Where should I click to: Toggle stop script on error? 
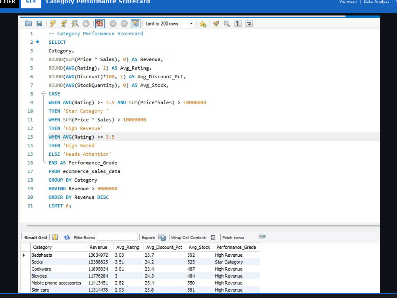tap(100, 23)
